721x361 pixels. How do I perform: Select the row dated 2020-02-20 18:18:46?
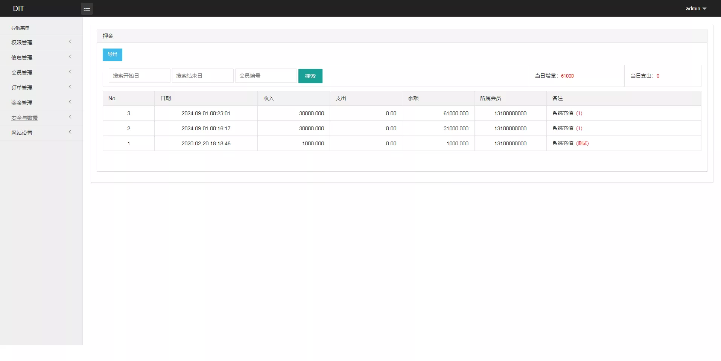206,143
